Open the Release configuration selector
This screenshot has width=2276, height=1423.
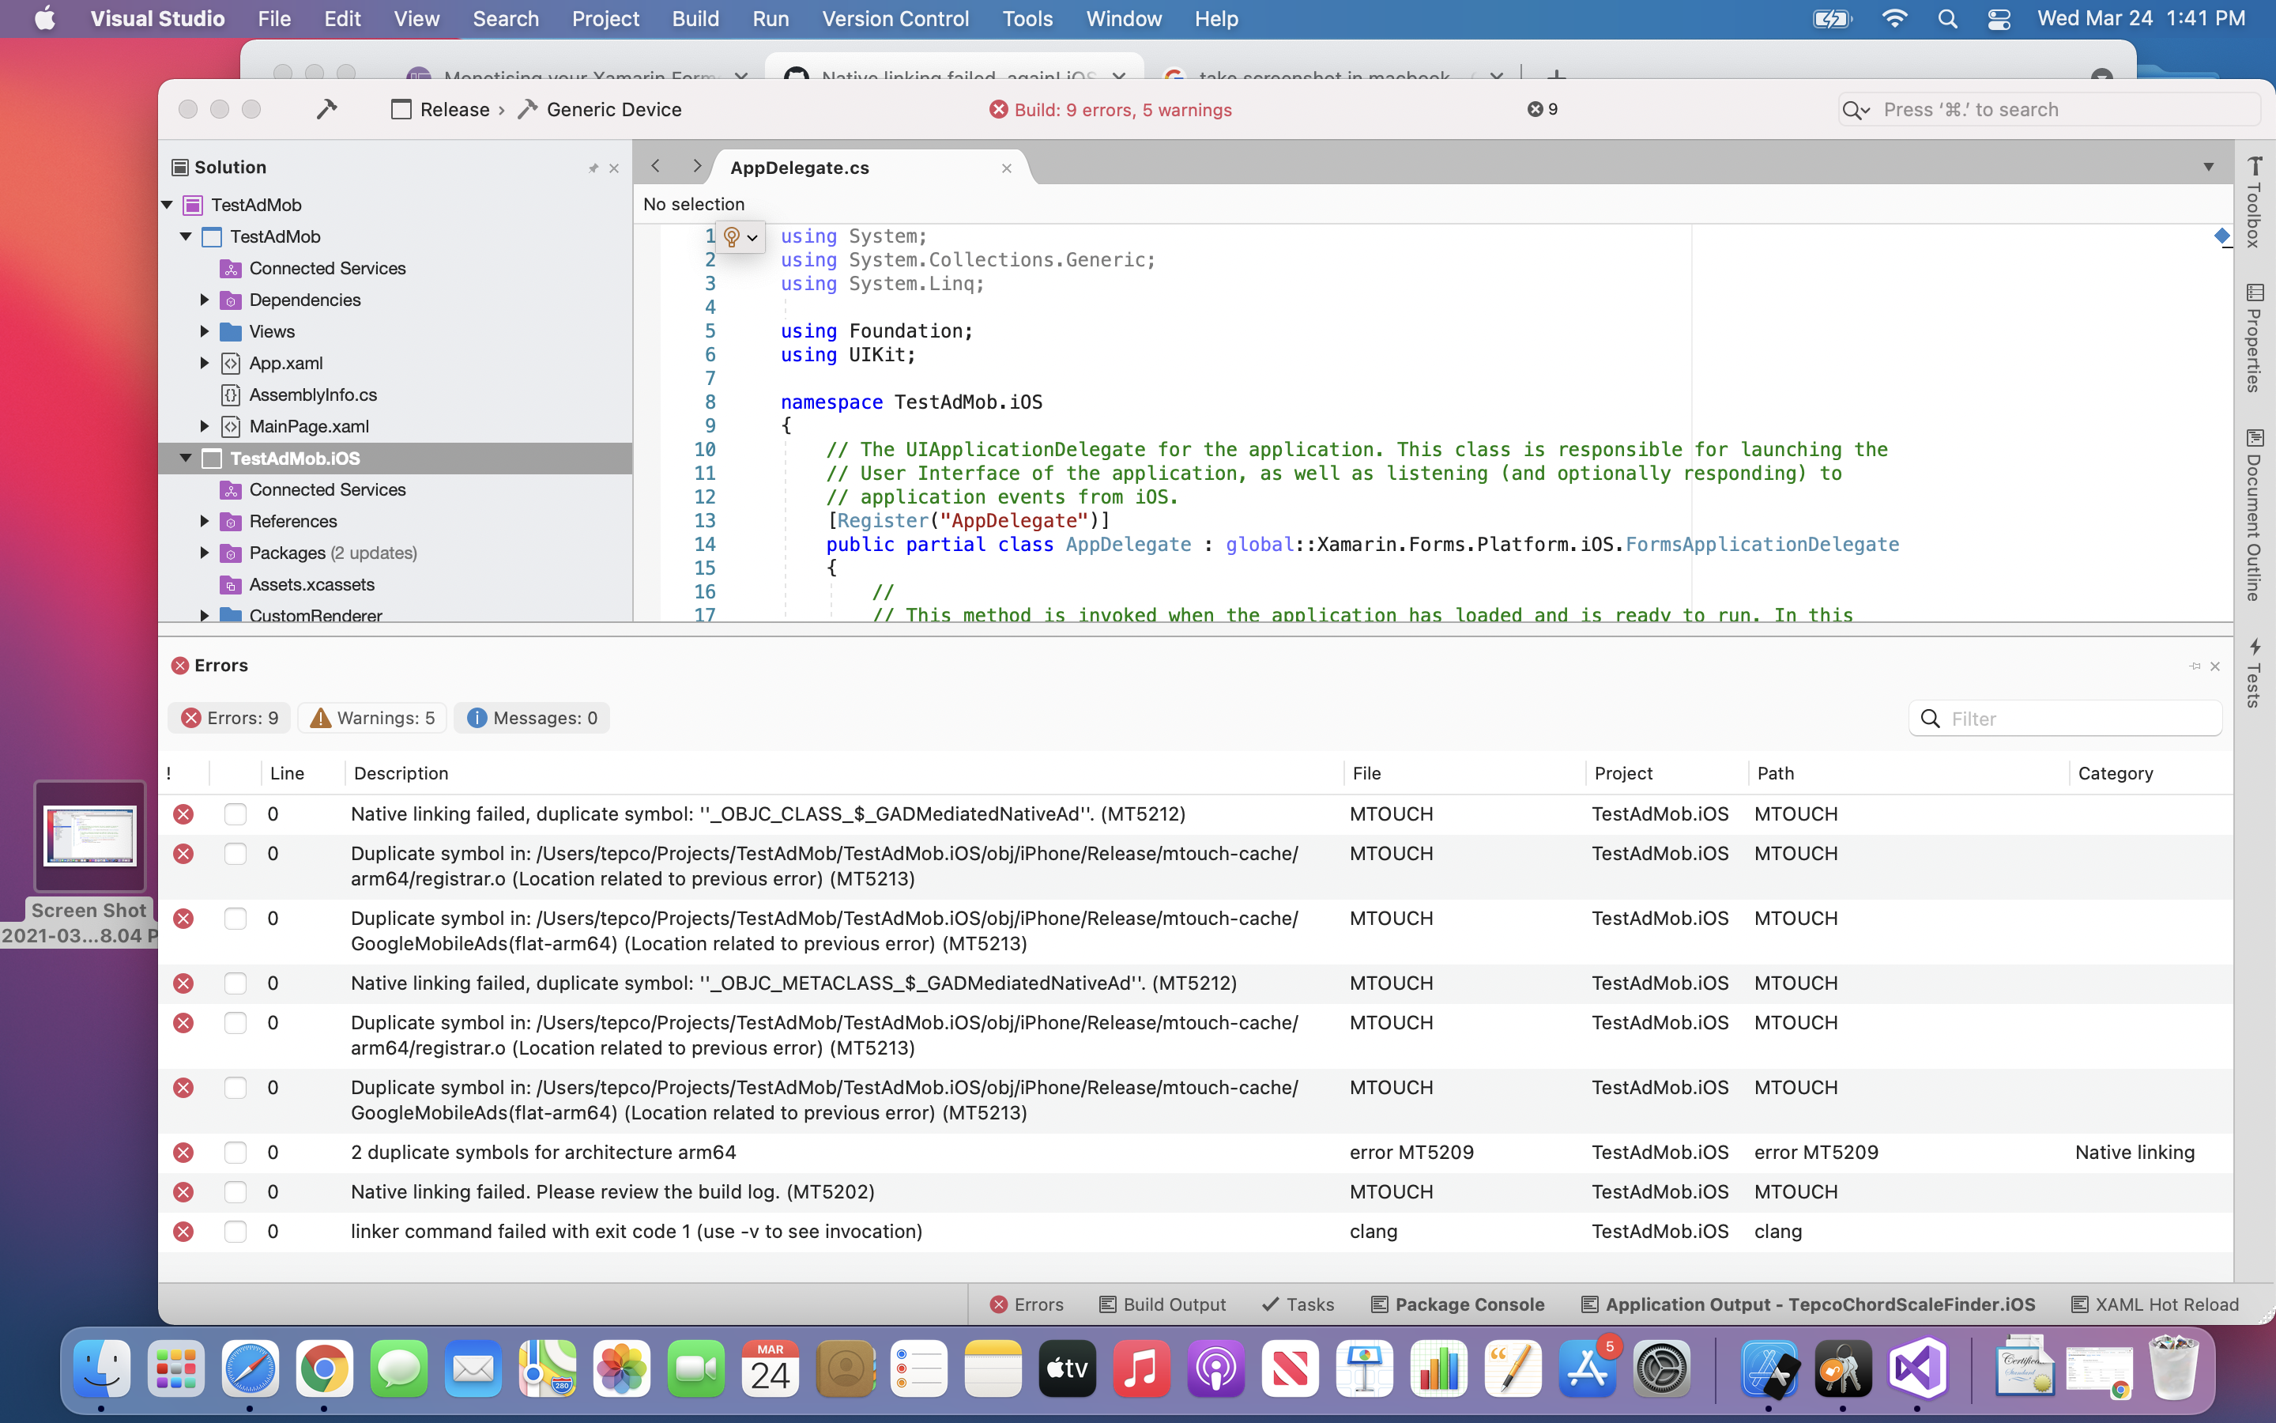coord(441,109)
